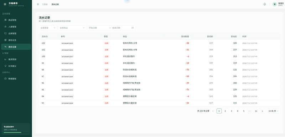Click change quantity -38

(x=187, y=43)
